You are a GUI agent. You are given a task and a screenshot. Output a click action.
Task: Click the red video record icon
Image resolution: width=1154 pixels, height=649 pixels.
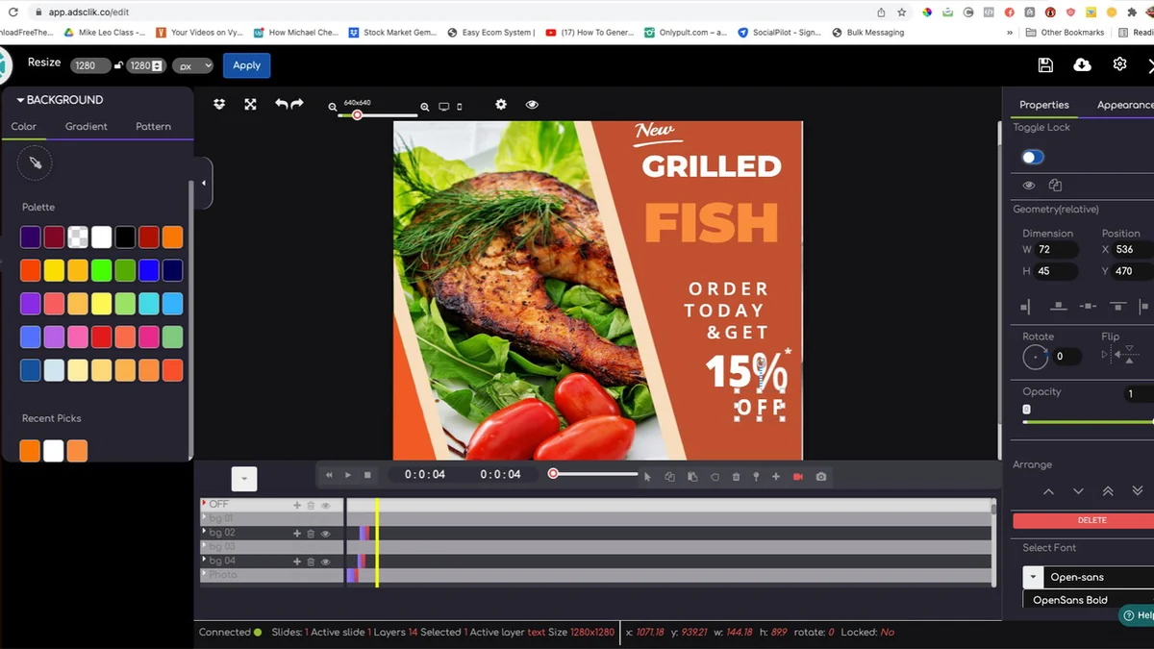pos(797,476)
